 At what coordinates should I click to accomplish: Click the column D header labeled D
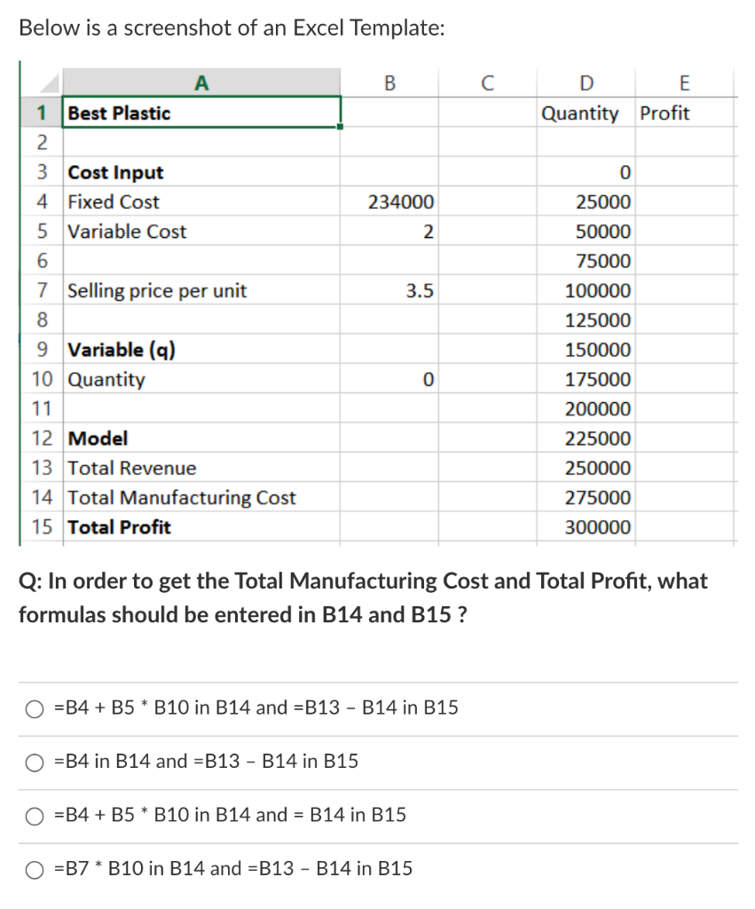tap(586, 83)
